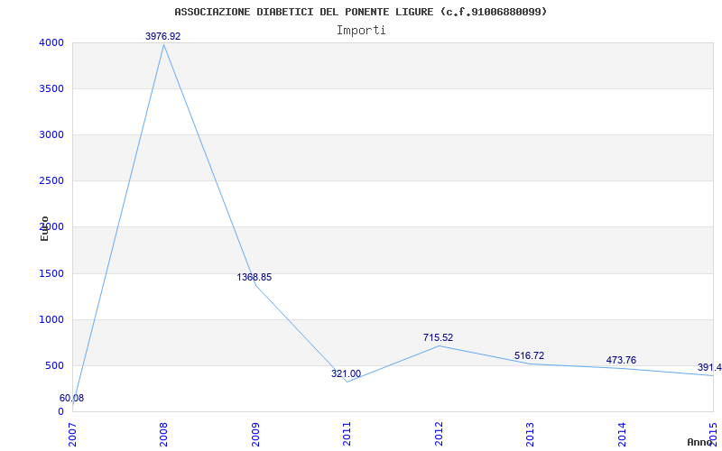Image resolution: width=722 pixels, height=451 pixels.
Task: Click the 2013 x-axis year label
Action: (530, 434)
